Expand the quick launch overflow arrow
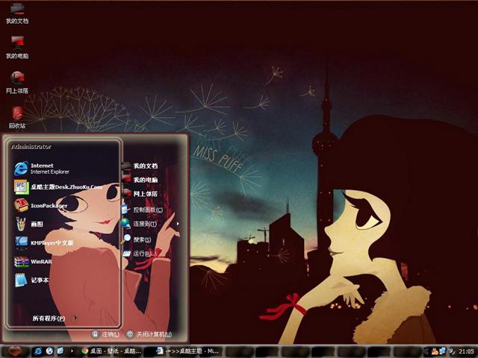478x358 pixels. click(x=72, y=351)
